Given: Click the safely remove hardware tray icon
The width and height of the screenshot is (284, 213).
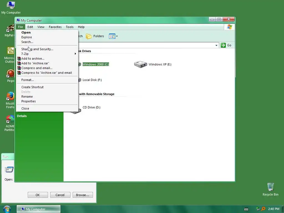Looking at the screenshot, I should coord(258,209).
